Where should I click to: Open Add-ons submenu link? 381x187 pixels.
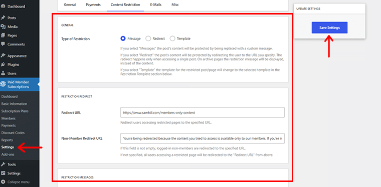(8, 154)
